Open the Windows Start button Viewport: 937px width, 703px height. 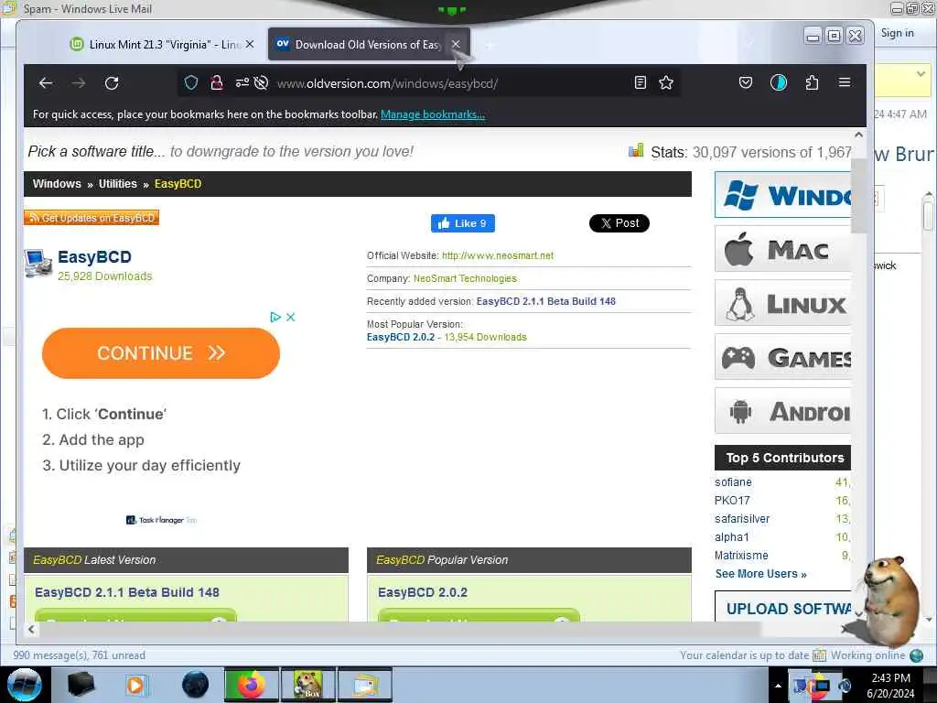point(25,685)
